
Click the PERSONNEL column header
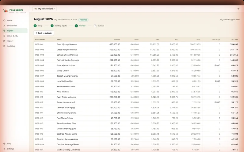tap(40, 40)
